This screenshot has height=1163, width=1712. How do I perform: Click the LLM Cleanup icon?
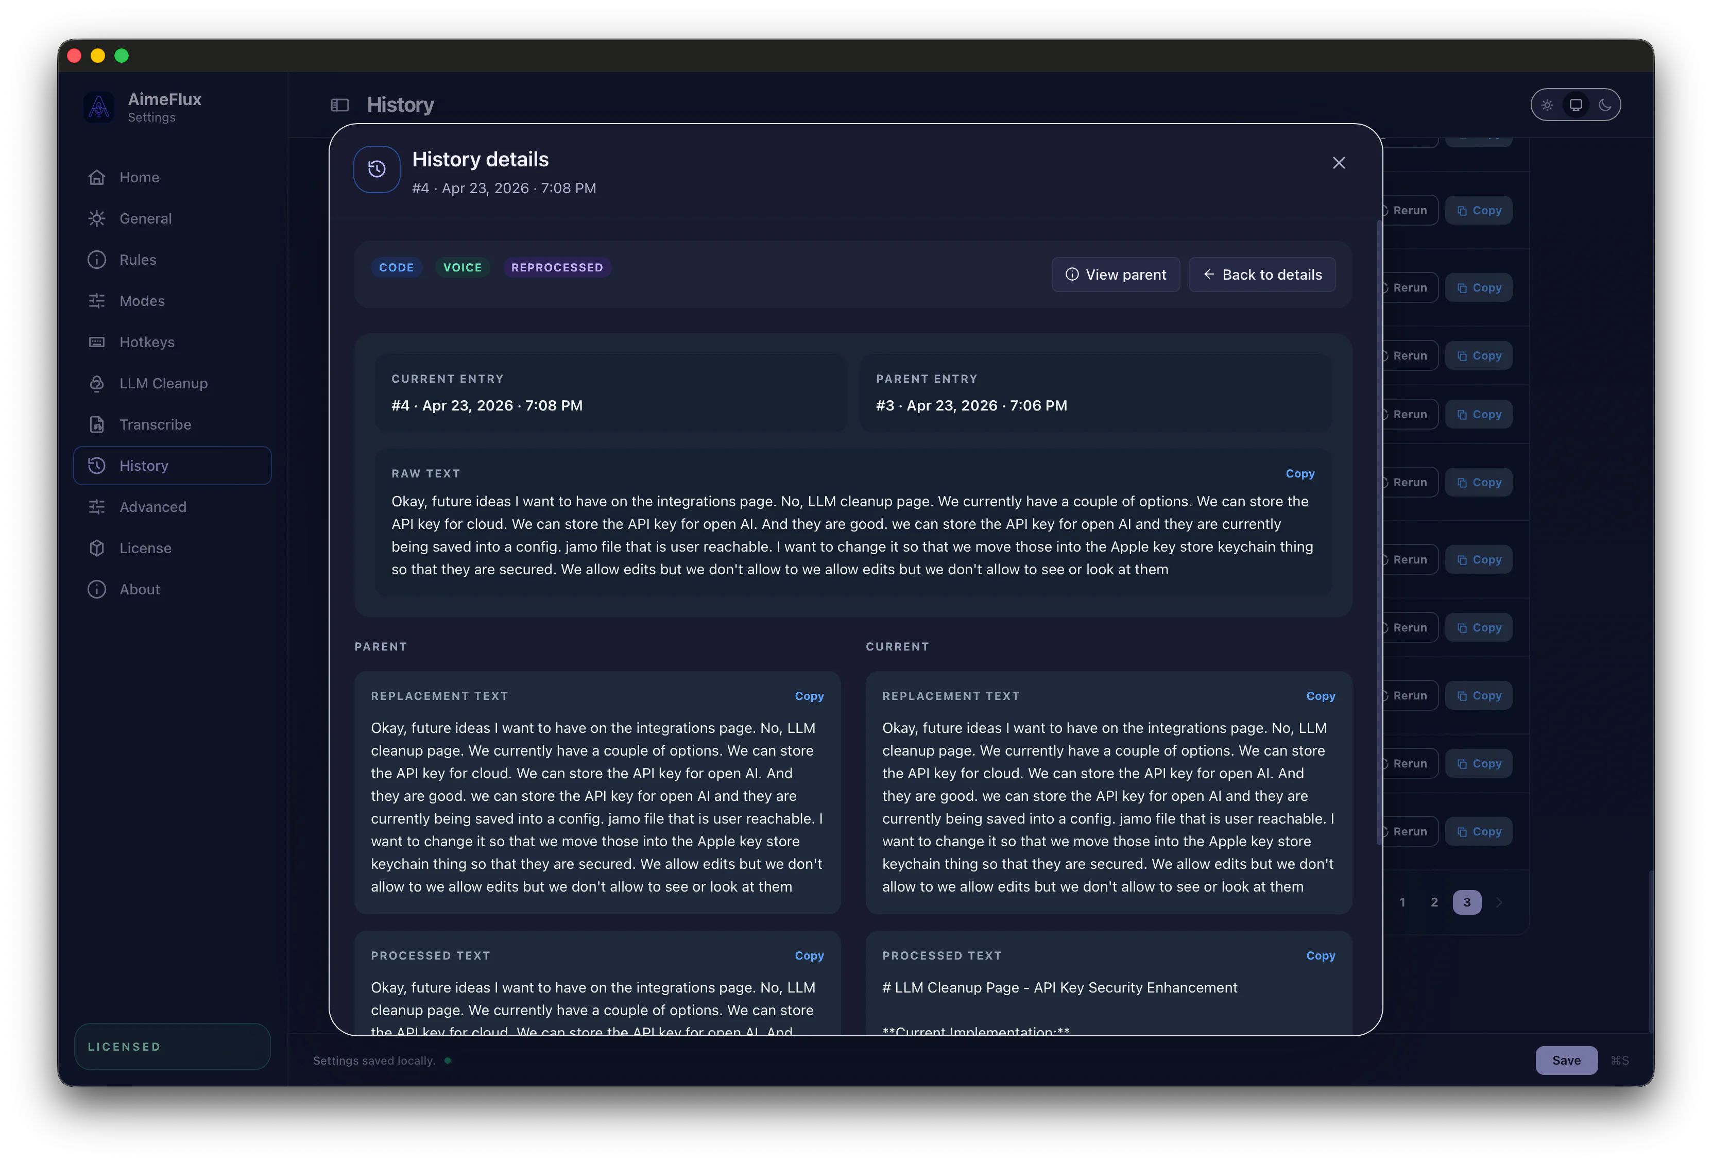[x=96, y=384]
